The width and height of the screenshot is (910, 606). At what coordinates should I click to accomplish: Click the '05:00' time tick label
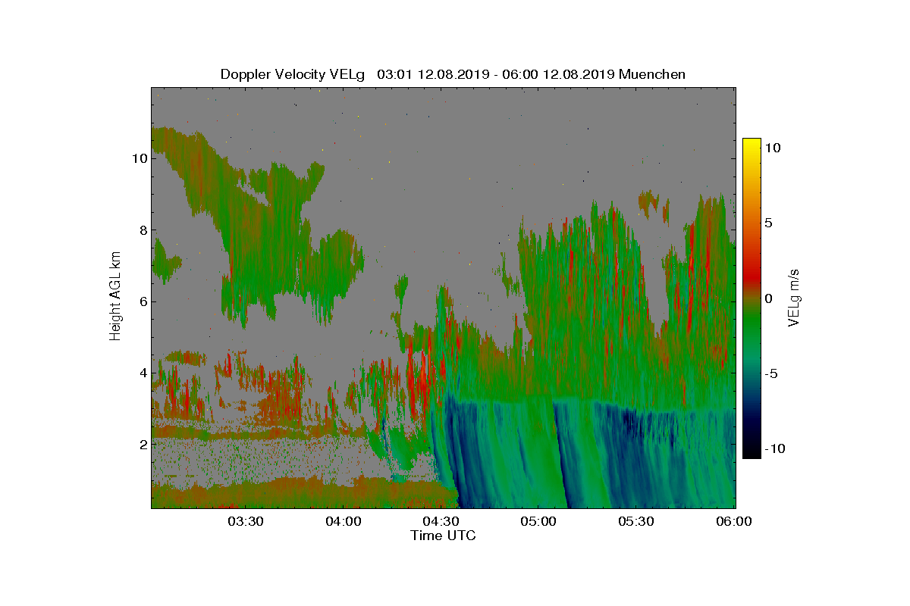tap(539, 521)
